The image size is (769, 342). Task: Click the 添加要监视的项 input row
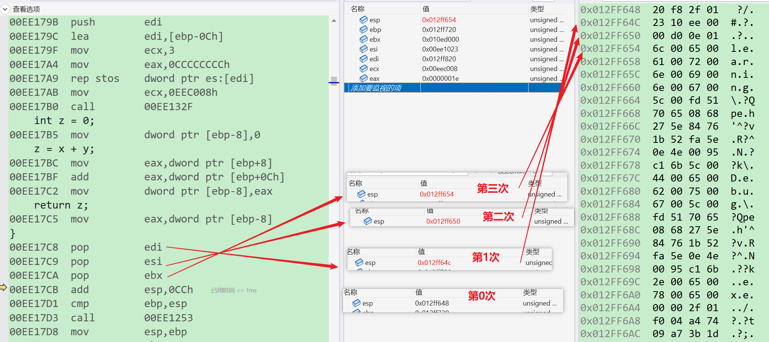tap(455, 88)
